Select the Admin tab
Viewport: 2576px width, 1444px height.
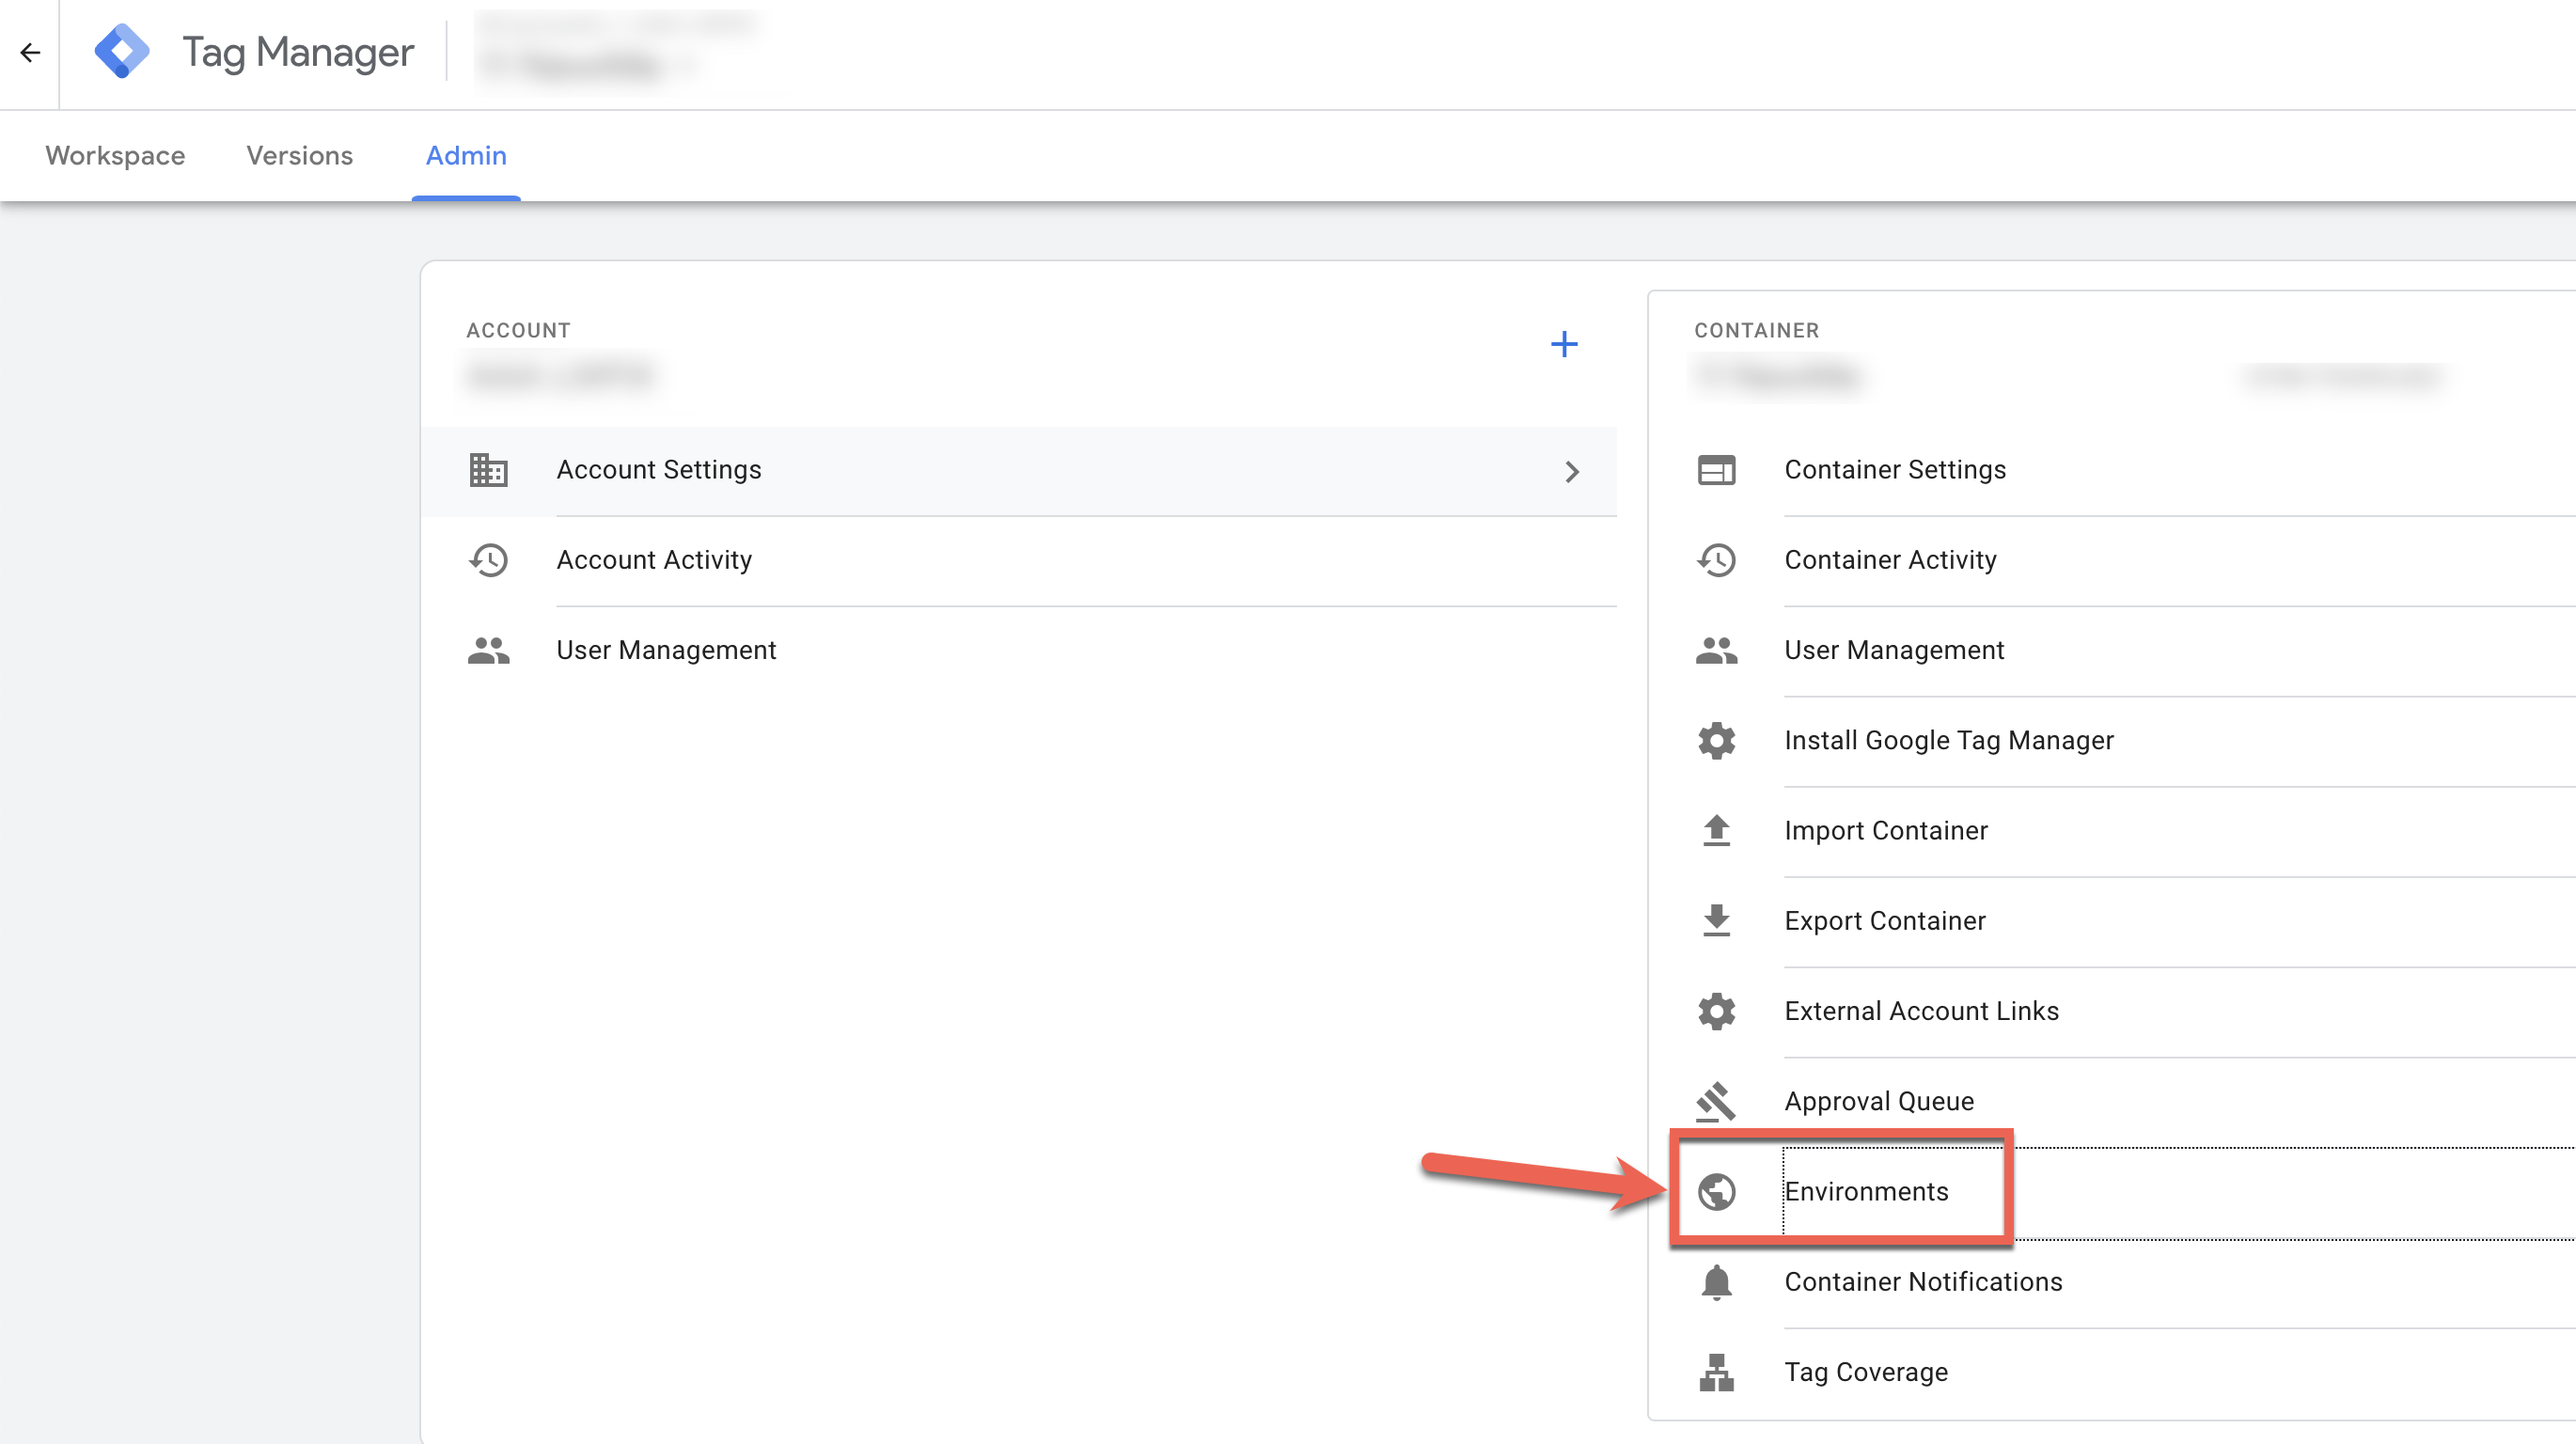coord(466,156)
